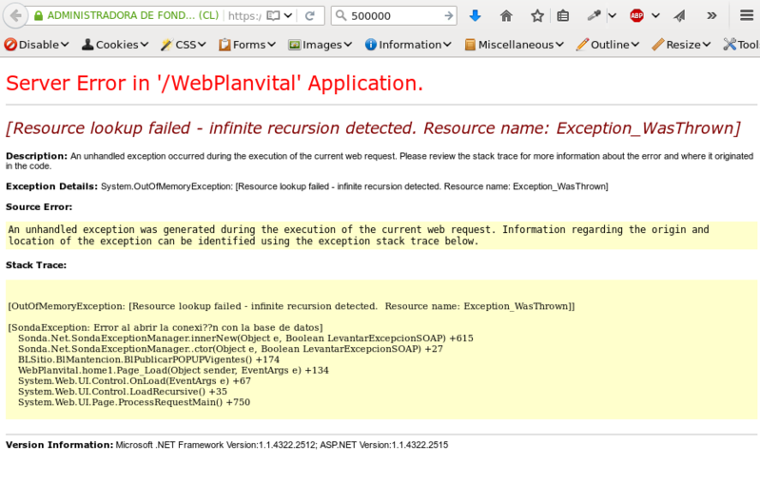Open the Forms toolbar menu

coord(247,45)
